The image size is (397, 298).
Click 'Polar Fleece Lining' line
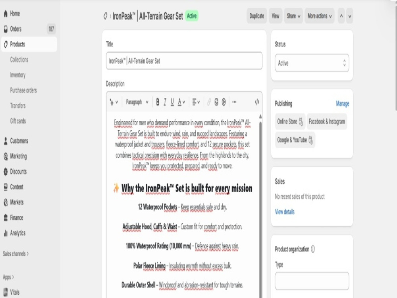(x=182, y=266)
